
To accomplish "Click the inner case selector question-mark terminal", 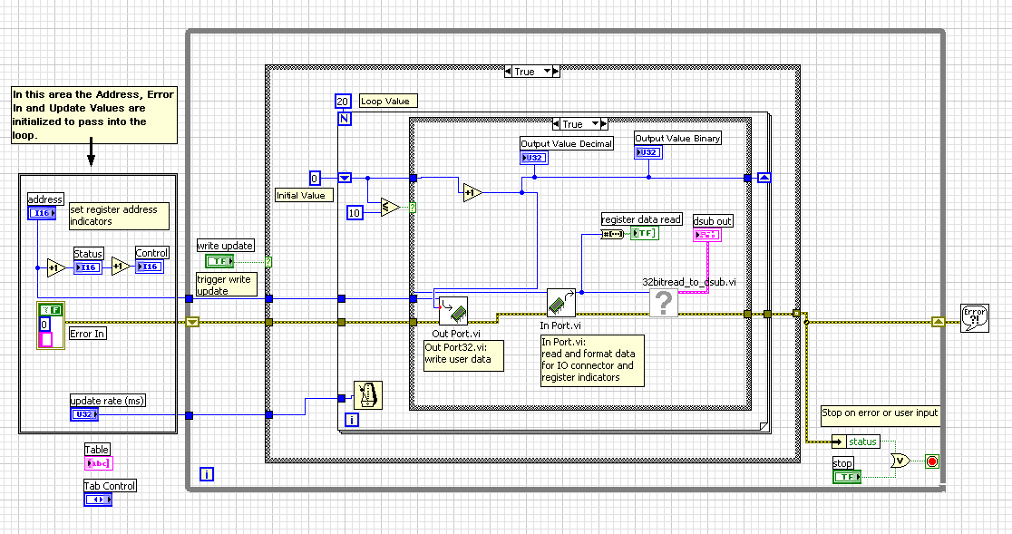I will pos(413,208).
